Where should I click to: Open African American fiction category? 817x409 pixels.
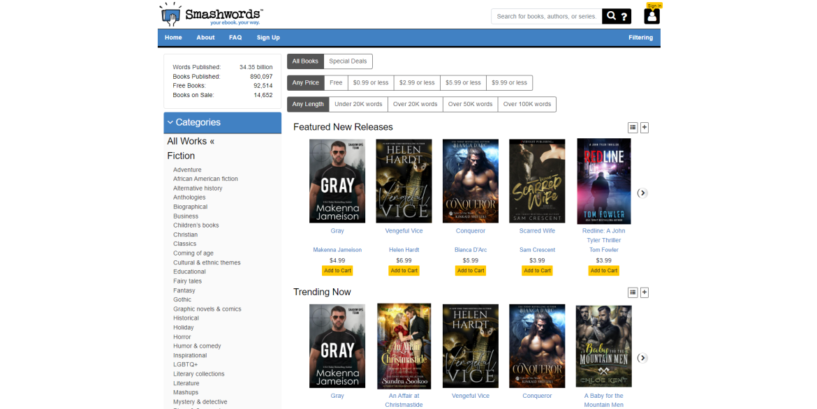[205, 179]
